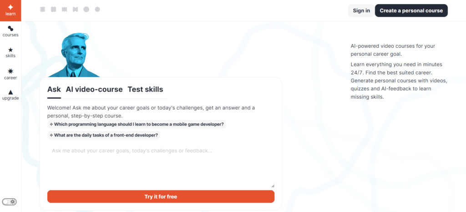The width and height of the screenshot is (466, 212).
Task: Click the bow-tie shape icon
Action: pyautogui.click(x=75, y=10)
